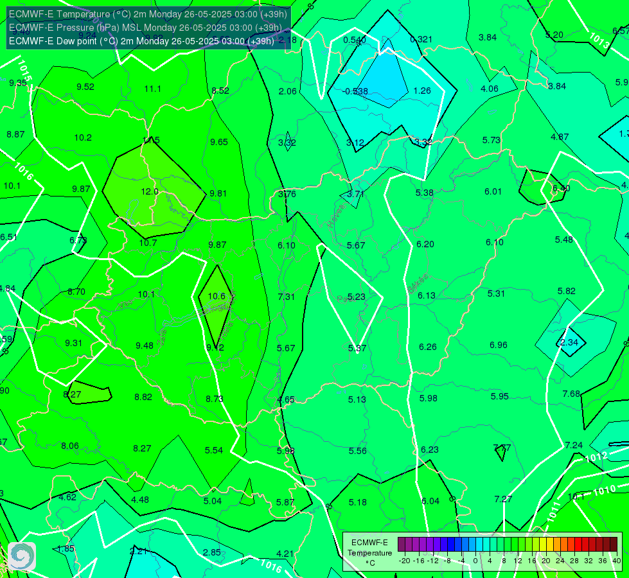Viewport: 629px width, 578px height.
Task: Click the 8.70 temperature value
Action: [x=76, y=292]
